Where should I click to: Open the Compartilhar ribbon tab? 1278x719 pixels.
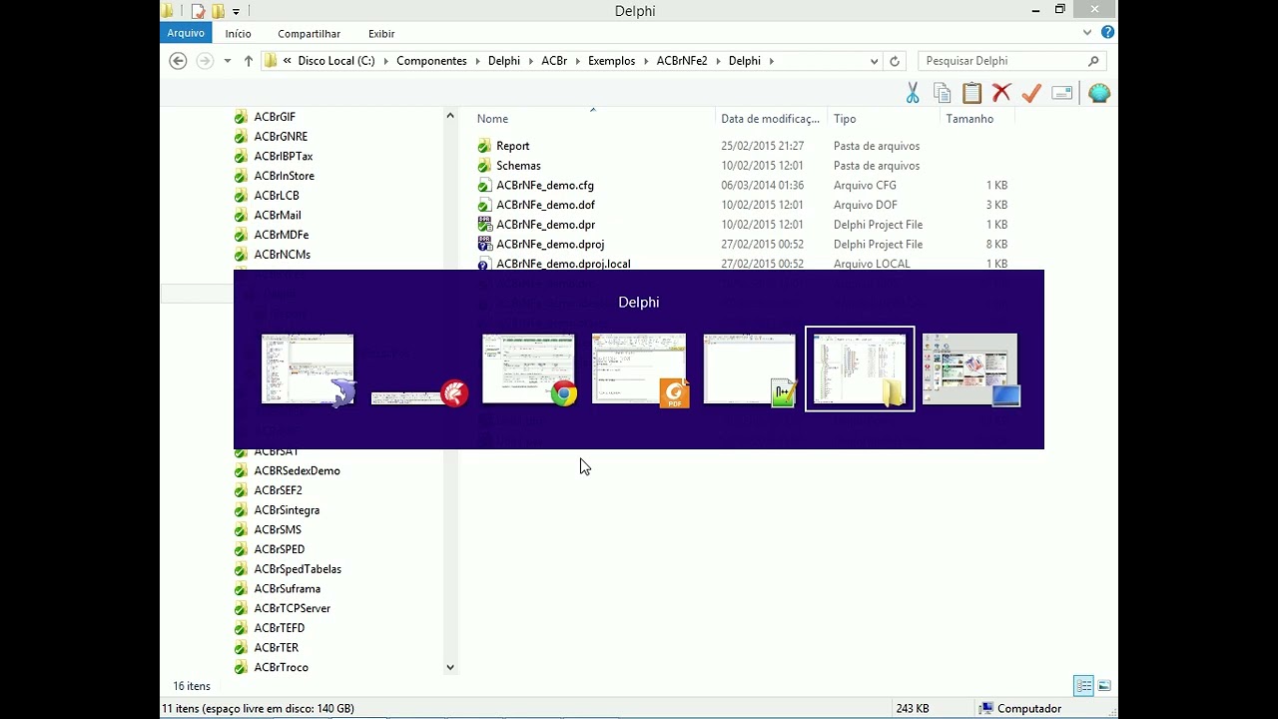click(x=309, y=33)
